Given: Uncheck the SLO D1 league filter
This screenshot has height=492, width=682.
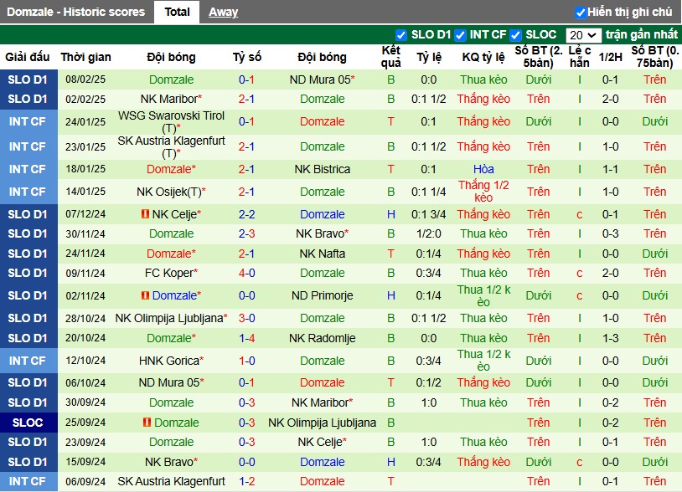Looking at the screenshot, I should coord(401,35).
